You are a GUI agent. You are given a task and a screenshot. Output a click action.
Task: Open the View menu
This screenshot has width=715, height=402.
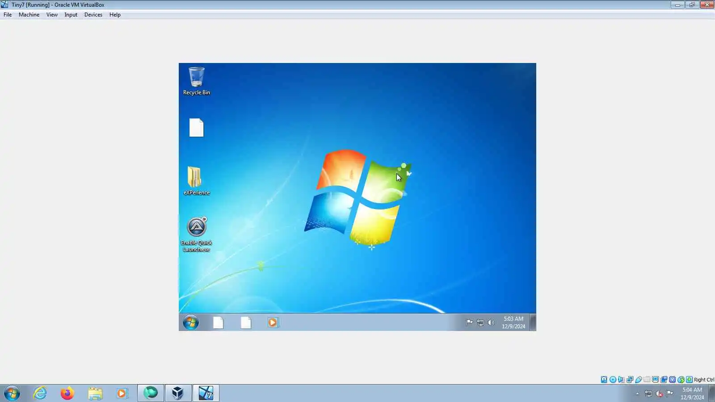click(x=52, y=15)
